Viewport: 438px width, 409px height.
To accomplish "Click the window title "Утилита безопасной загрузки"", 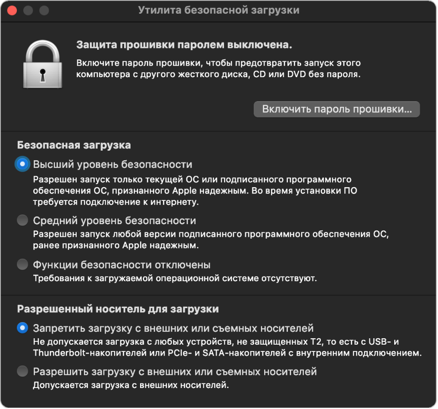I will [x=219, y=10].
